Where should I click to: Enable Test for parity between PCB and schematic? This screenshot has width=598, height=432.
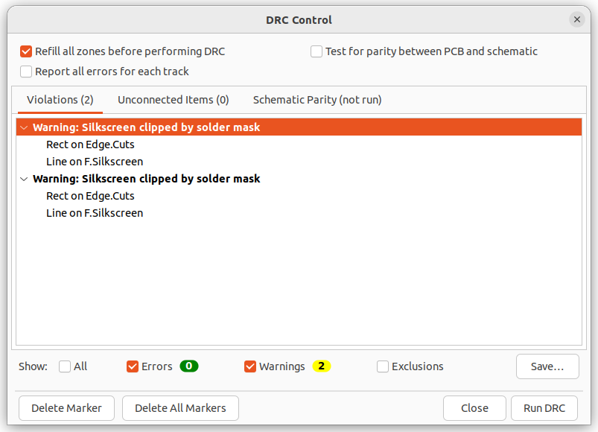(x=317, y=51)
